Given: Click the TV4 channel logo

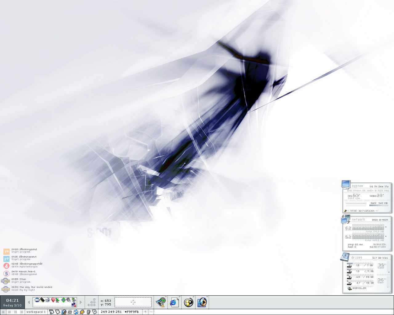Looking at the screenshot, I should [6, 266].
